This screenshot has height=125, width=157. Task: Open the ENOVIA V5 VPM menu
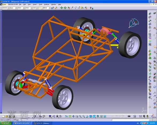13,5
